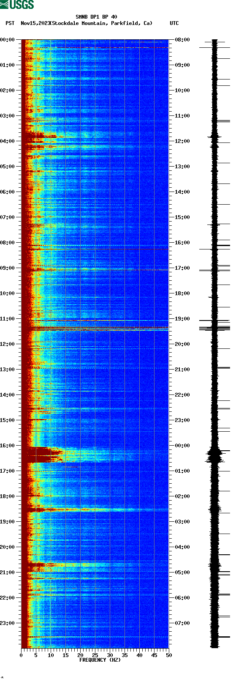
Task: Click the frequency axis tick label 50
Action: click(169, 655)
